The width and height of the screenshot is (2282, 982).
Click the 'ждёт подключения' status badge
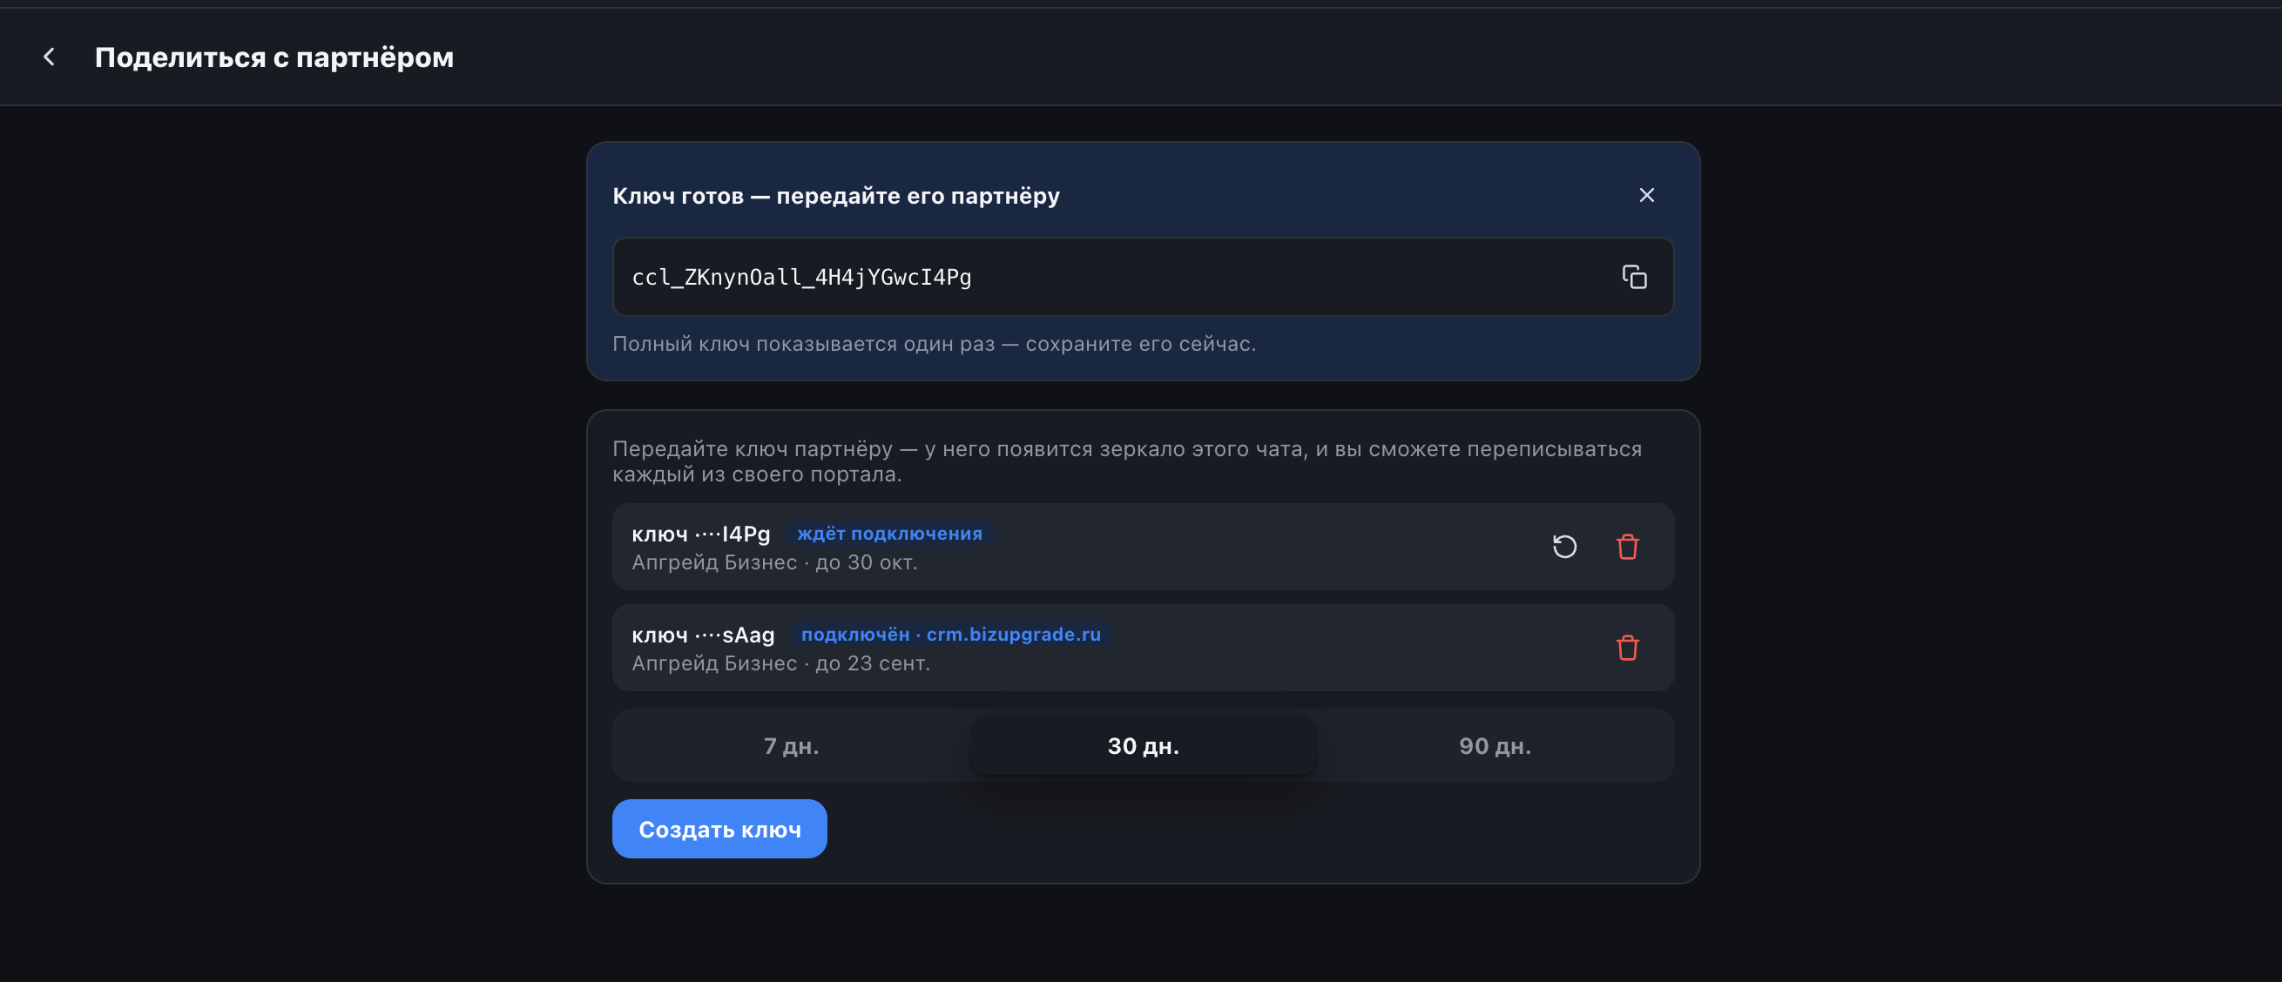tap(889, 533)
